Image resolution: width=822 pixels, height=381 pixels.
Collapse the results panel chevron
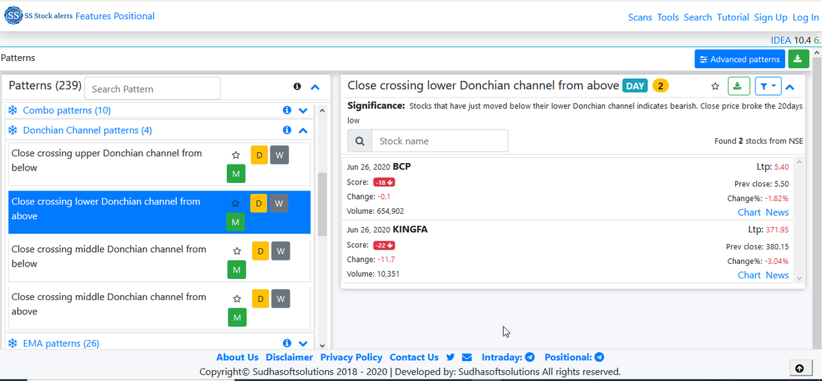790,87
